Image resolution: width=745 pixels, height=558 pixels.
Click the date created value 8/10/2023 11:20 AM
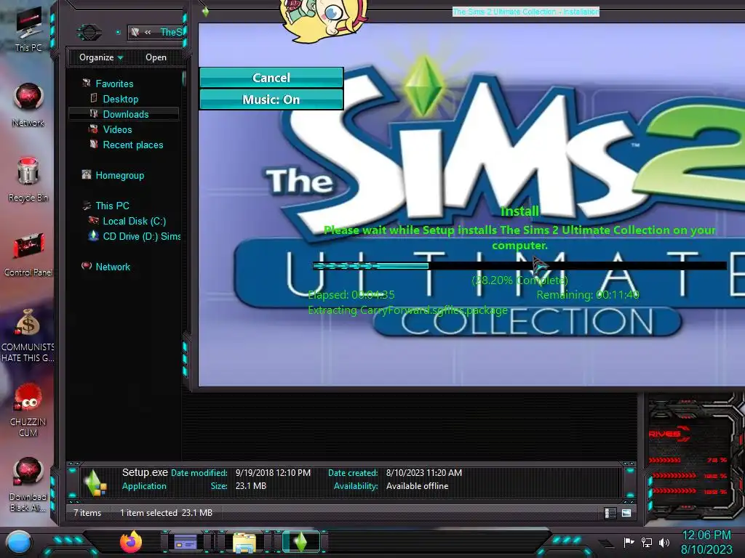(x=424, y=472)
